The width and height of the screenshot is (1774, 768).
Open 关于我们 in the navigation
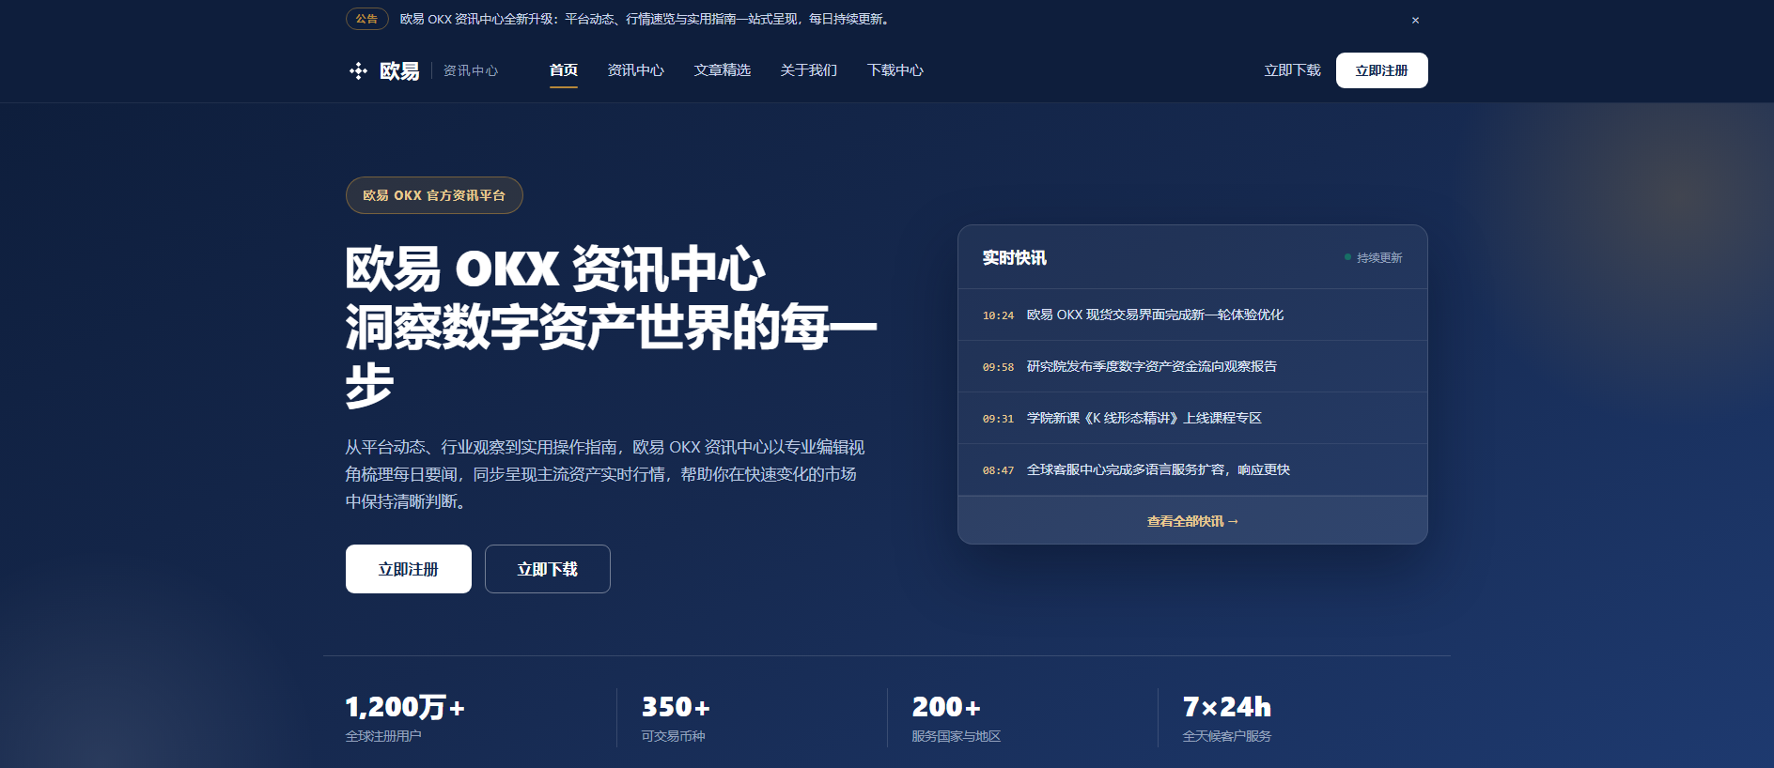point(809,70)
